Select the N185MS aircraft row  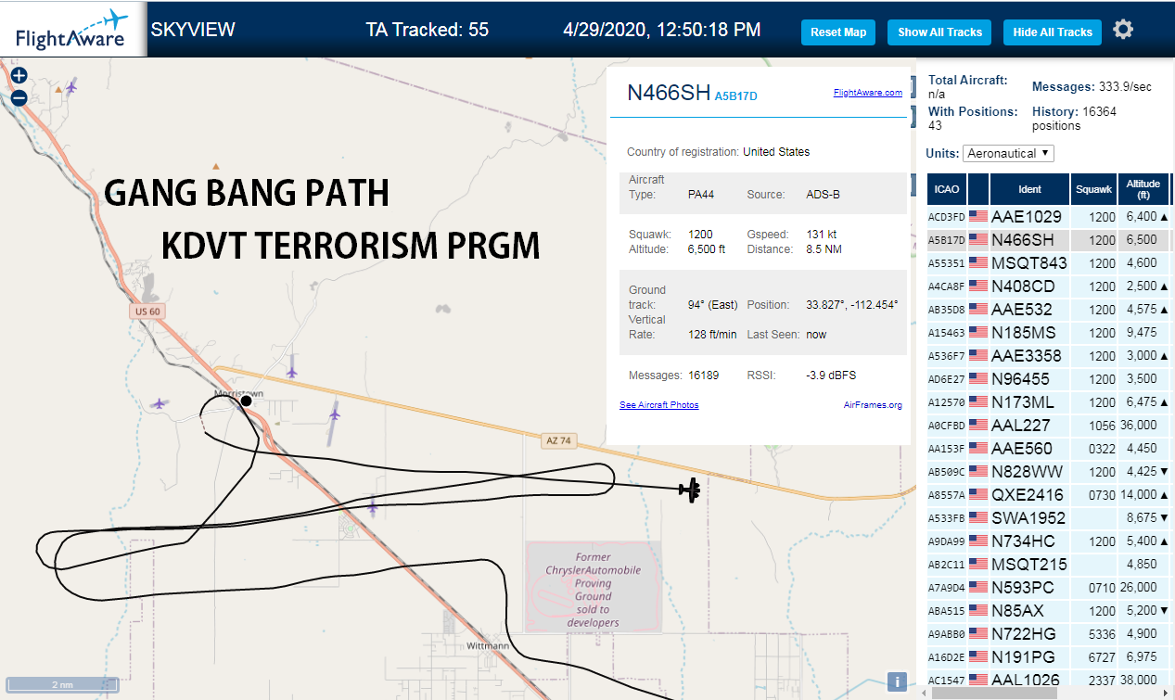pyautogui.click(x=1047, y=332)
